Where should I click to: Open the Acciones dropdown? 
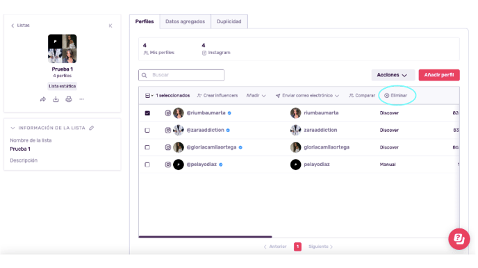[393, 75]
